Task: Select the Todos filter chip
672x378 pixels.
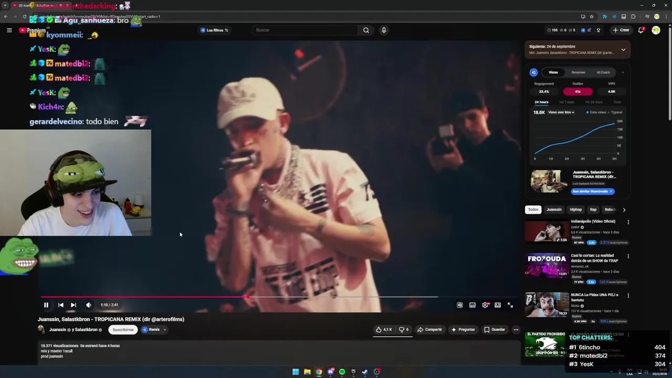Action: click(533, 209)
